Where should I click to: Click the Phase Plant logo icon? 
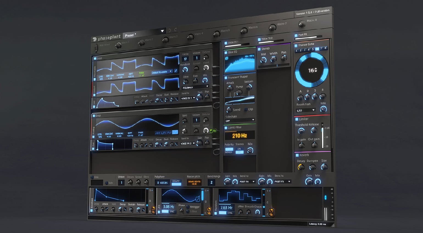94,38
